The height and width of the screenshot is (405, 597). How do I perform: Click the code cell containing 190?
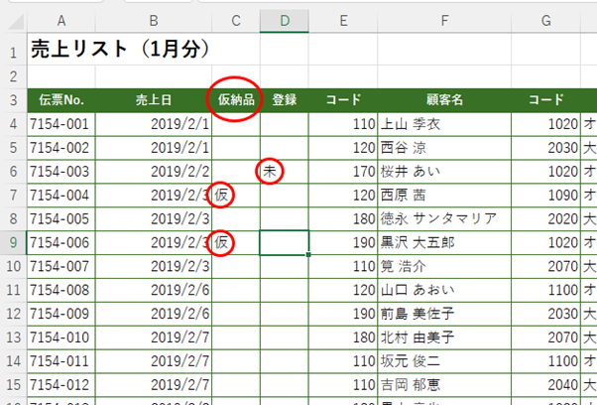pyautogui.click(x=342, y=243)
